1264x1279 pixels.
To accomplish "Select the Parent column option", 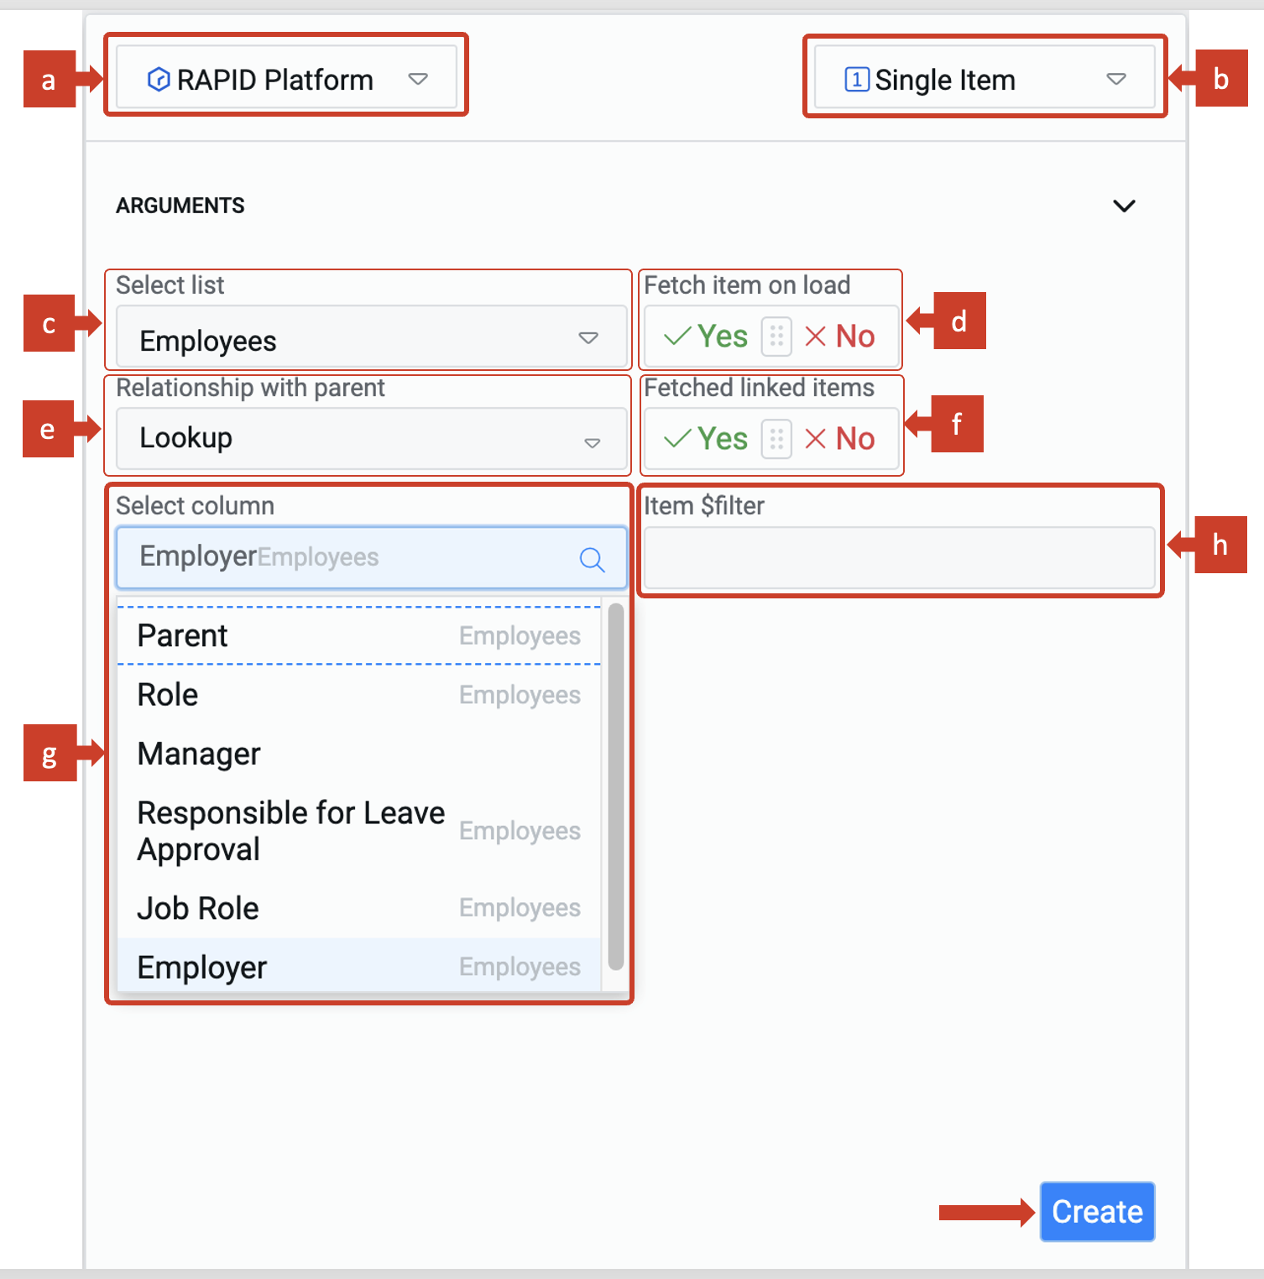I will [359, 635].
